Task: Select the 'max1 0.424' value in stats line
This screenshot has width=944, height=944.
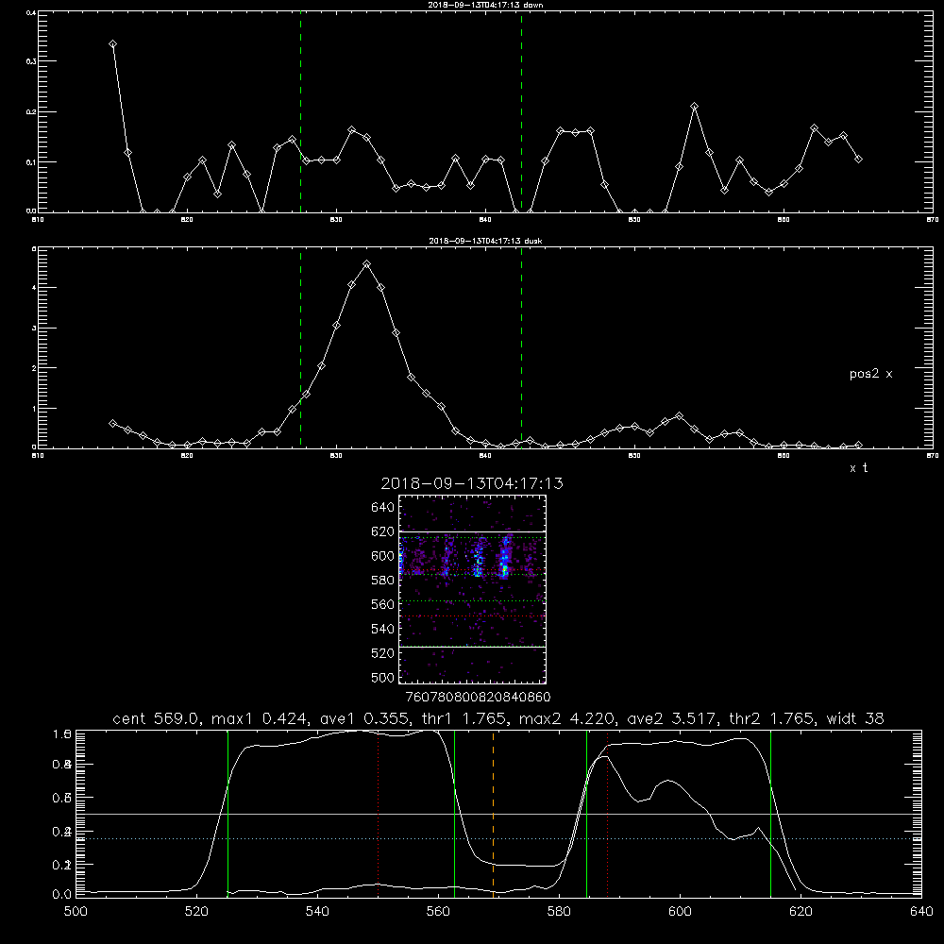Action: (260, 718)
